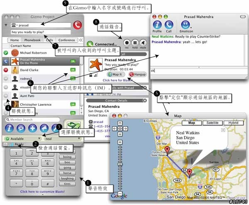Pan the map left with arrow

pos(115,129)
